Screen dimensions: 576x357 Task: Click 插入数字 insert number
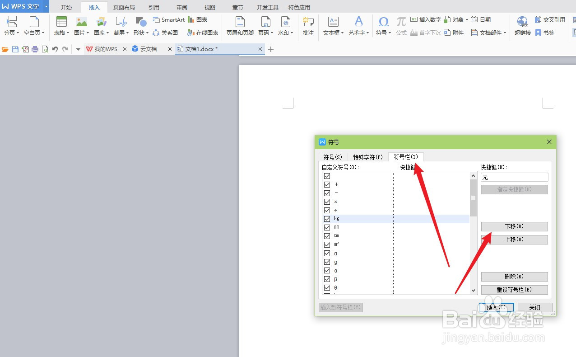click(426, 20)
